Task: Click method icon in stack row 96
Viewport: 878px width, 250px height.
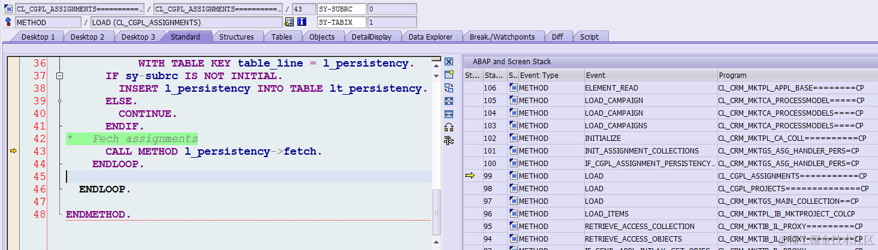Action: coord(513,214)
